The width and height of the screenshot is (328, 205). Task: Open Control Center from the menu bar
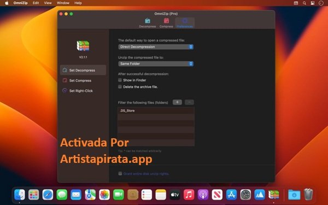pos(313,3)
